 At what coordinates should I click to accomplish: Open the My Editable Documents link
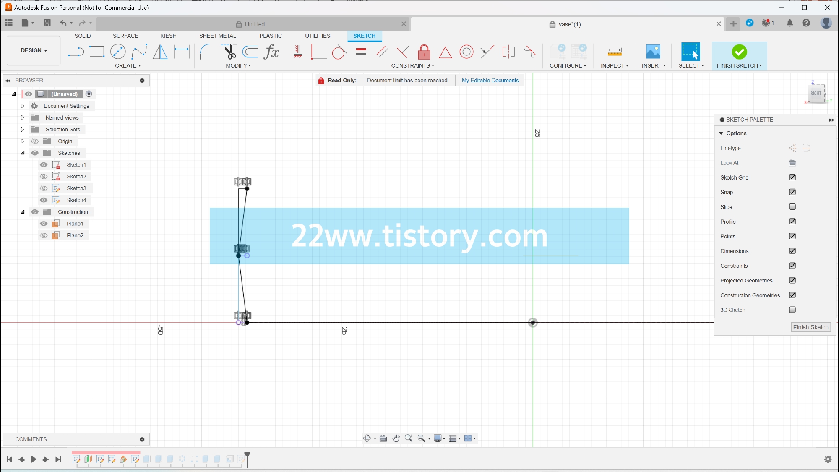[490, 81]
